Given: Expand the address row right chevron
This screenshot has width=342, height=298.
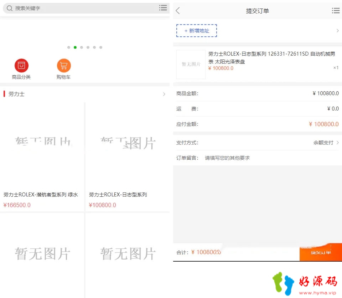Looking at the screenshot, I should 337,31.
